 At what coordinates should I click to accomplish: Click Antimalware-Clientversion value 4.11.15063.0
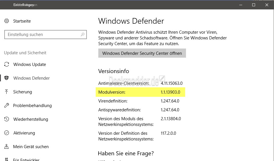(x=172, y=83)
